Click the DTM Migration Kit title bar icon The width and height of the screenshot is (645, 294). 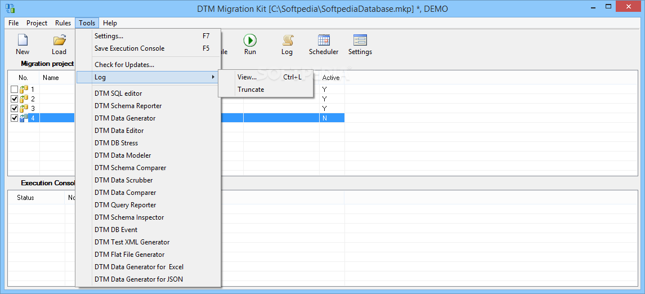coord(10,8)
